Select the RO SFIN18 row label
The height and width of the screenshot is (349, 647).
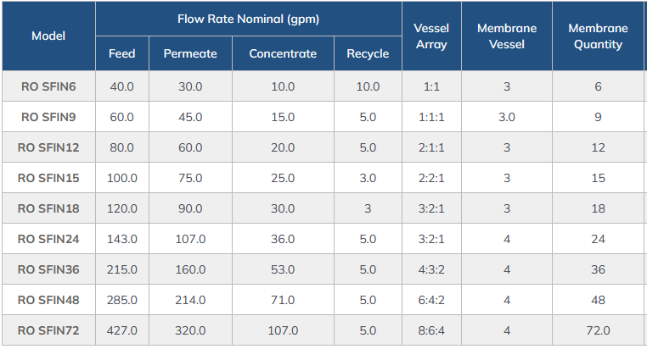48,208
